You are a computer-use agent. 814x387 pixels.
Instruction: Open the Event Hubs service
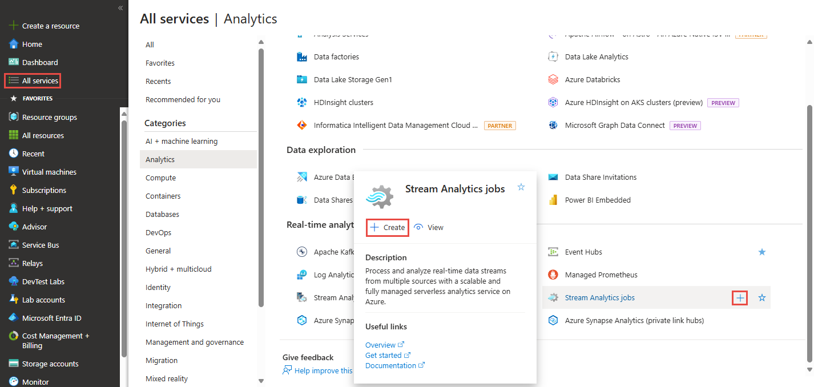583,252
